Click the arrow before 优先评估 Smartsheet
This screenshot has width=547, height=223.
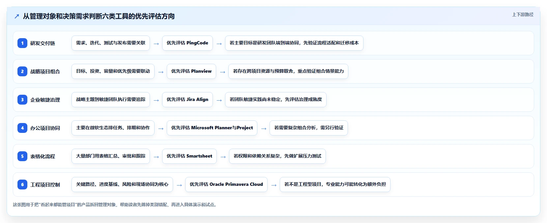156,157
